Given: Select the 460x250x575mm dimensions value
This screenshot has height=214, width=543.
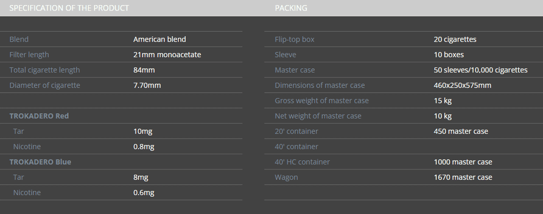Looking at the screenshot, I should (x=462, y=85).
